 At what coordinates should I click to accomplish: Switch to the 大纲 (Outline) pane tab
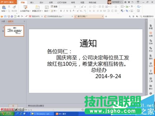(x=3, y=21)
